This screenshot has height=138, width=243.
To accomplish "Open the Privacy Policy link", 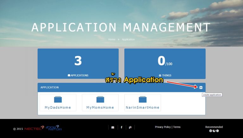I will tap(163, 127).
